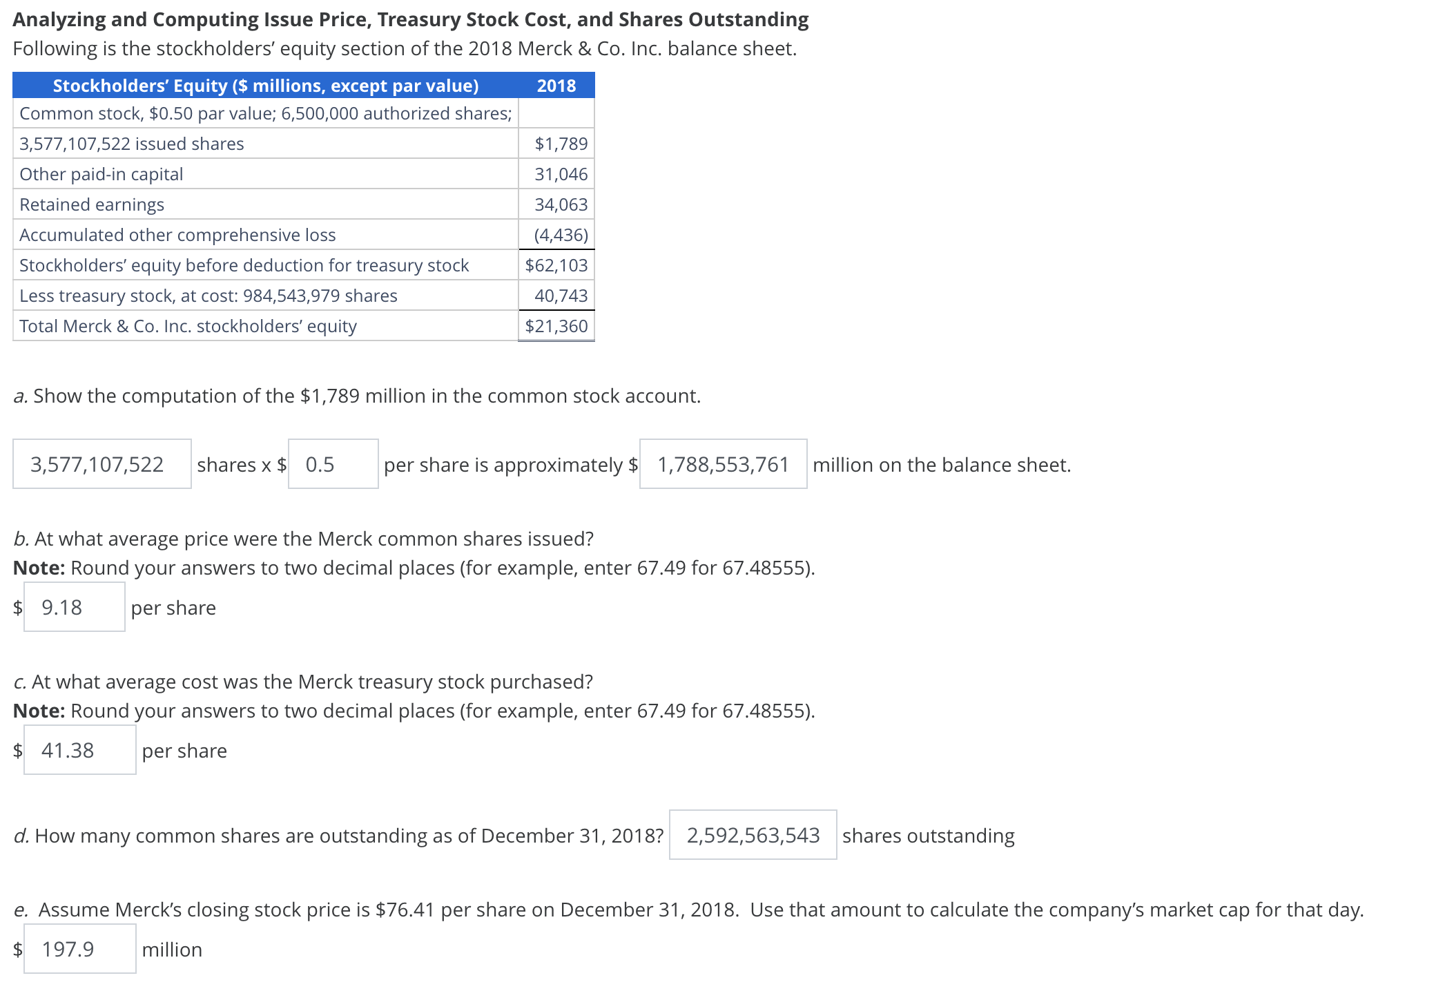Click the 3,577,107,522 shares input field

point(101,464)
